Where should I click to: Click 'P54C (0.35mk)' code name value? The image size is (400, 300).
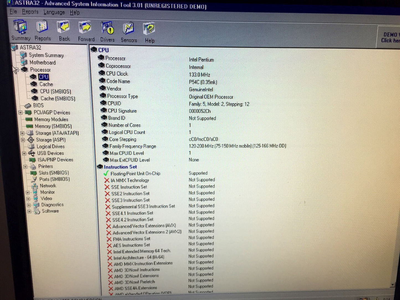[x=203, y=82]
